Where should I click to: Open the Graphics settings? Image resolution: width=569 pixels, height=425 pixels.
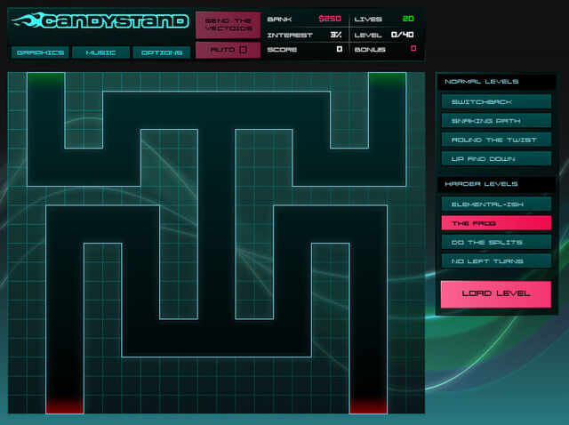pyautogui.click(x=40, y=52)
